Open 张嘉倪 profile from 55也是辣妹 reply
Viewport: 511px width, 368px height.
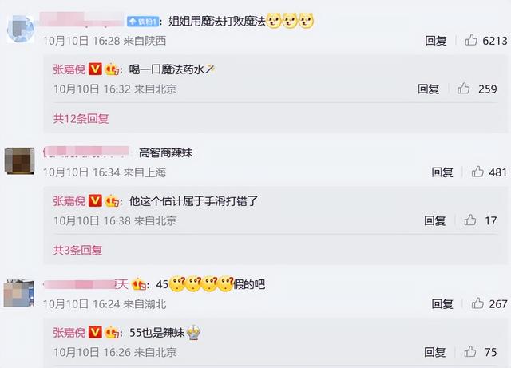click(69, 332)
